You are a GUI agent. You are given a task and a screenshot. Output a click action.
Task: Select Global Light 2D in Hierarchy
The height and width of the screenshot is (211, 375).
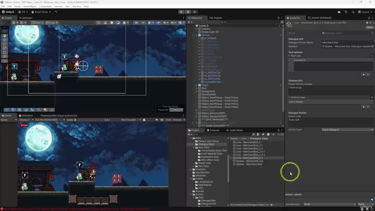pos(210,32)
